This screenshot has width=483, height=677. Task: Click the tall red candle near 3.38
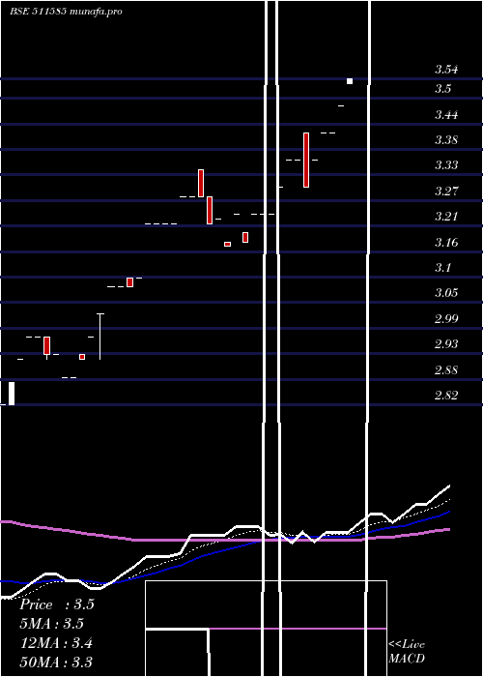tap(306, 160)
